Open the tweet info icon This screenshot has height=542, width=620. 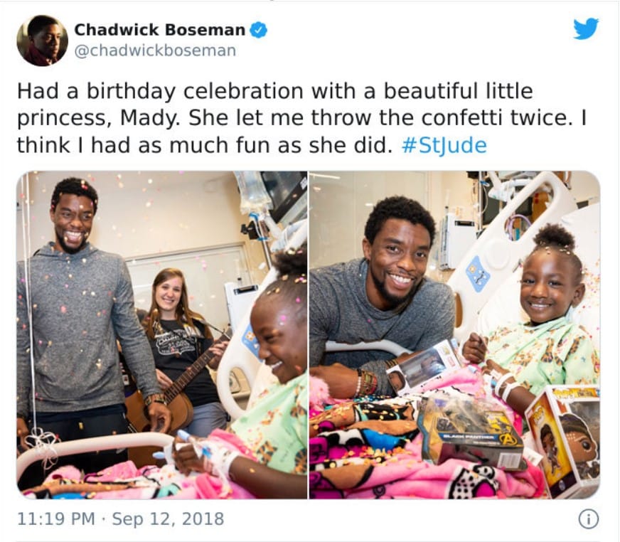[x=589, y=519]
